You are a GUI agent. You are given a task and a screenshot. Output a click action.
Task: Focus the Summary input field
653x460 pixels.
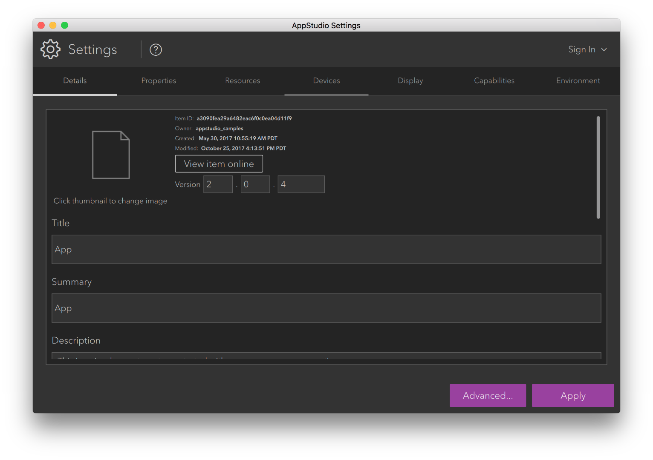[326, 308]
